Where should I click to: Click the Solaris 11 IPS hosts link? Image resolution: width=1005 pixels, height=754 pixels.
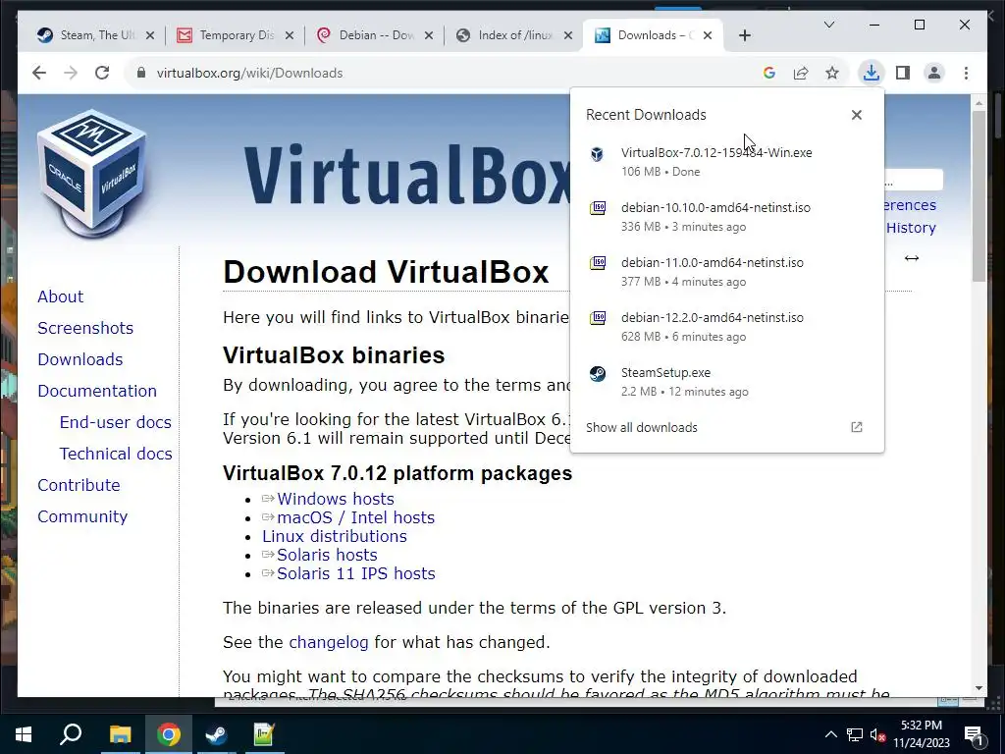pos(355,573)
